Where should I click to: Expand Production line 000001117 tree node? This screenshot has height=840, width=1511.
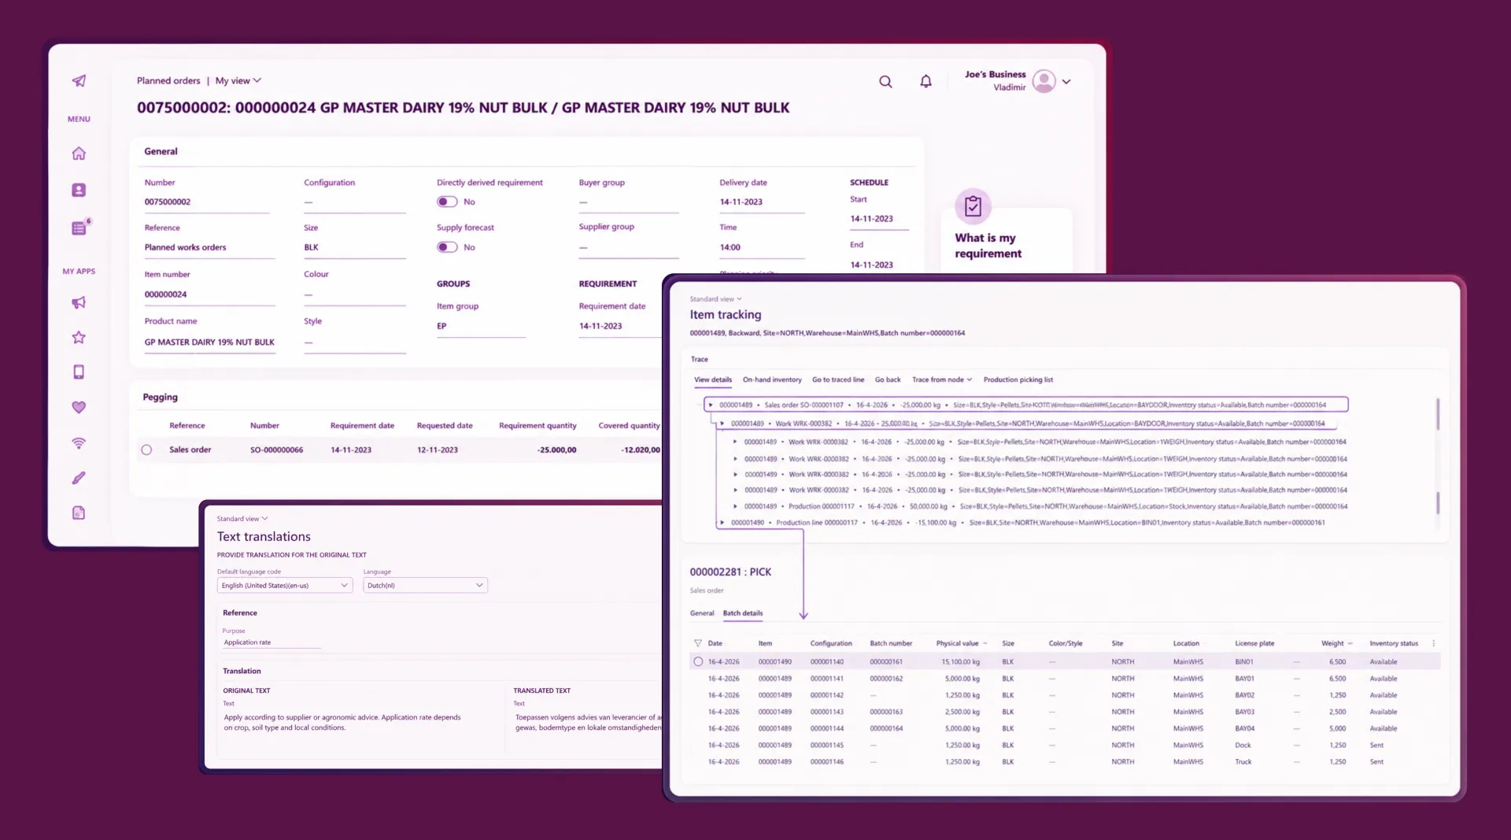(722, 522)
